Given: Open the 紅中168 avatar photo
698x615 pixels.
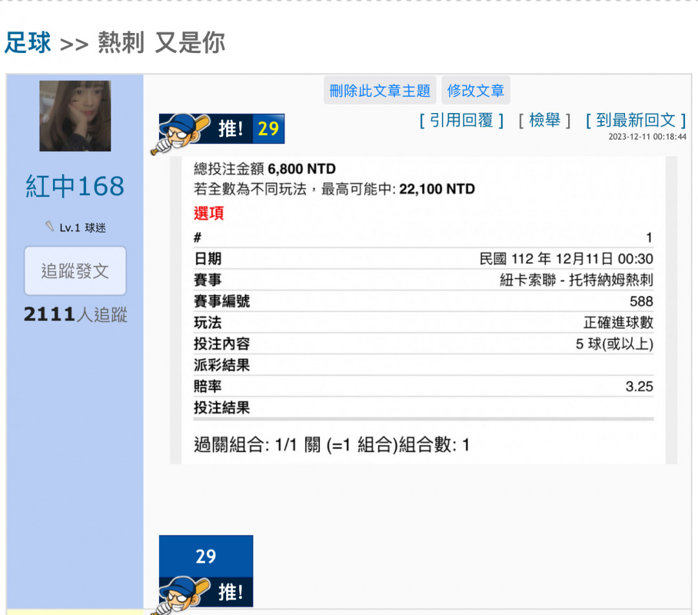Looking at the screenshot, I should coord(75,116).
